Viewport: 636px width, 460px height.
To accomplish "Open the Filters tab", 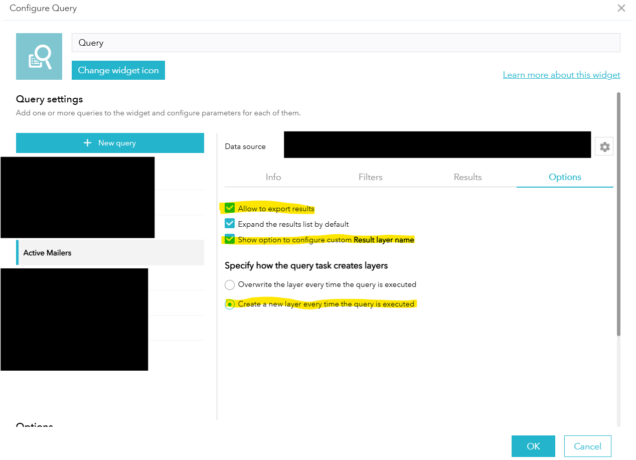I will (x=370, y=177).
